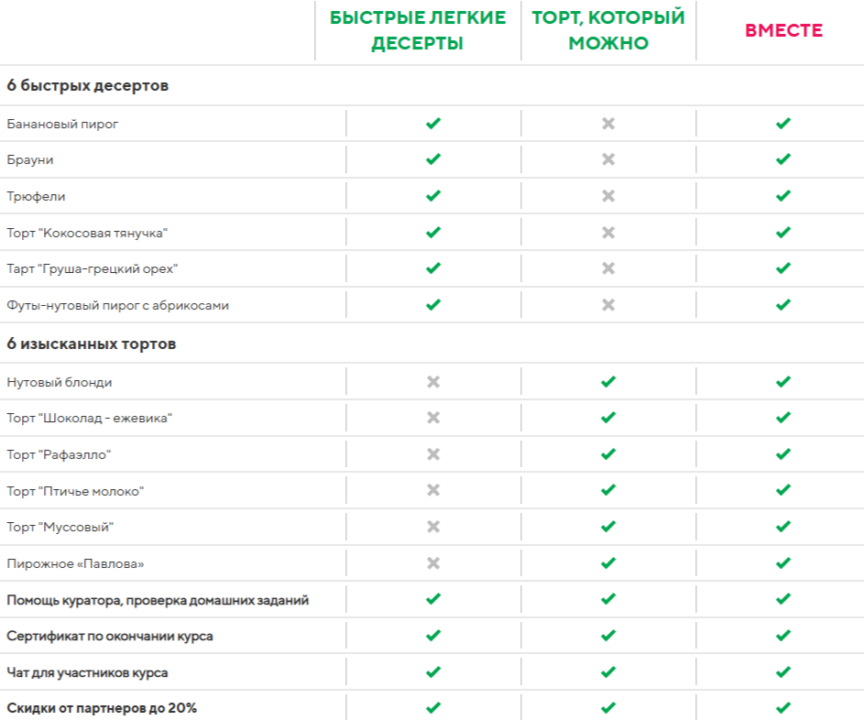Image resolution: width=864 pixels, height=720 pixels.
Task: Click Торт "Птичье молоко" checkmark in Вместе column
Action: [782, 491]
